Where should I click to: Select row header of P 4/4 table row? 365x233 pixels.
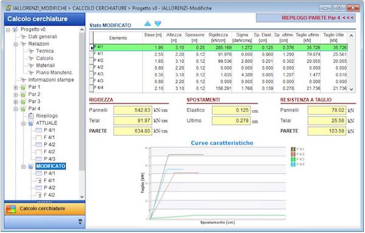91,88
